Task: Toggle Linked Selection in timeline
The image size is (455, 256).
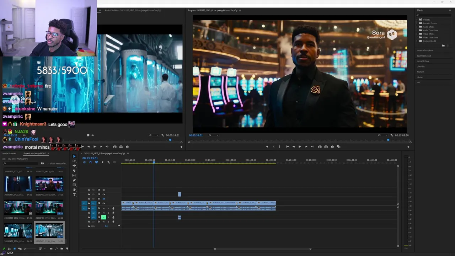Action: [x=96, y=162]
